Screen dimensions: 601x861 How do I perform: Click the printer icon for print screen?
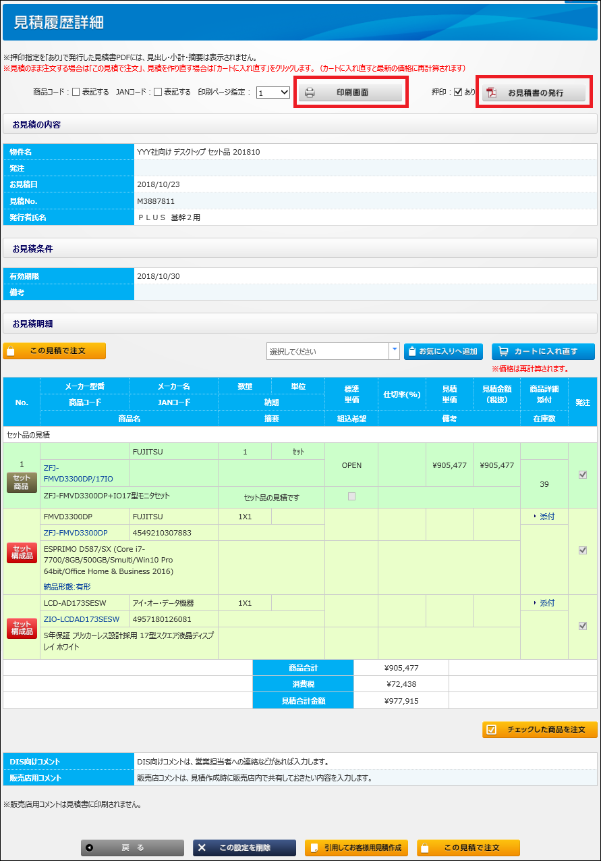point(310,93)
